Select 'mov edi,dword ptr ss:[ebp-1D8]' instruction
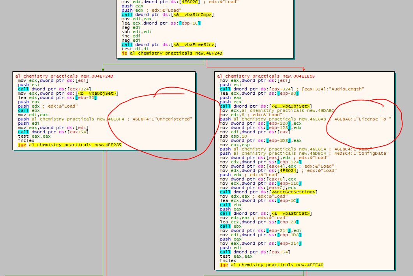 [260, 235]
